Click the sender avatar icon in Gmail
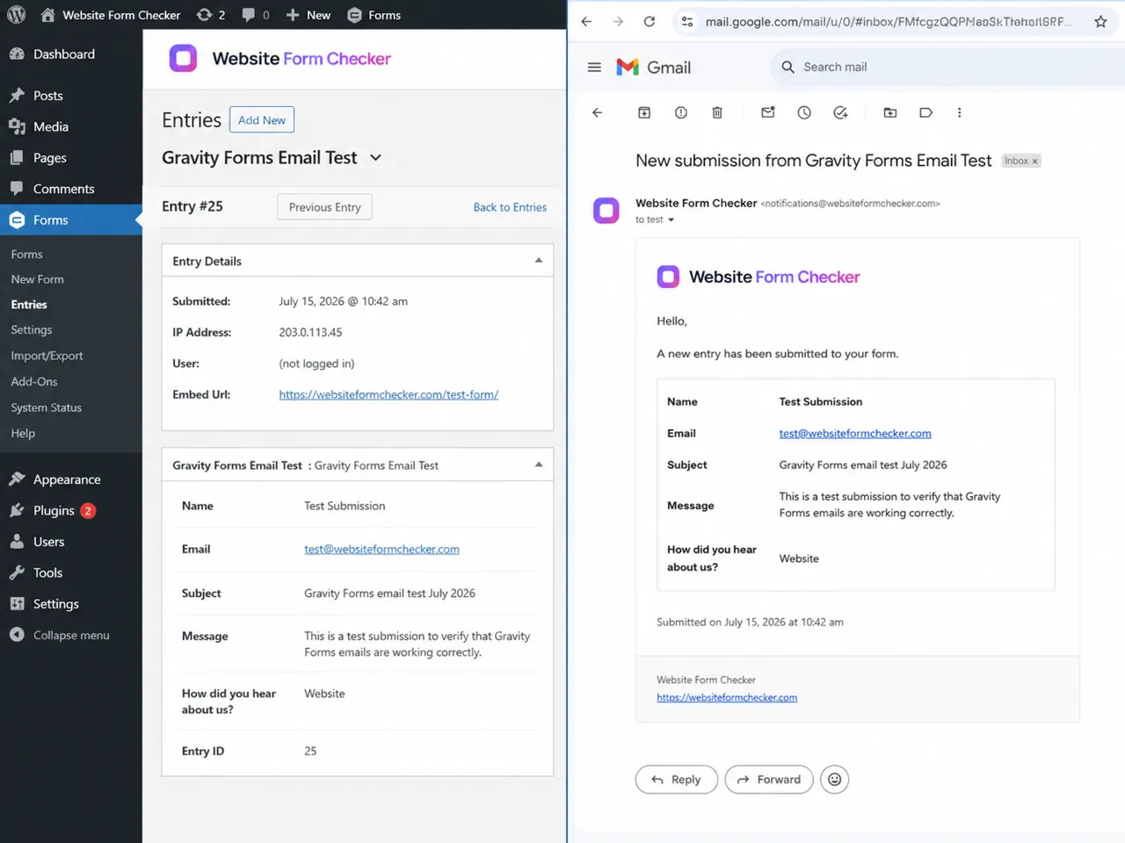This screenshot has height=843, width=1125. coord(606,211)
